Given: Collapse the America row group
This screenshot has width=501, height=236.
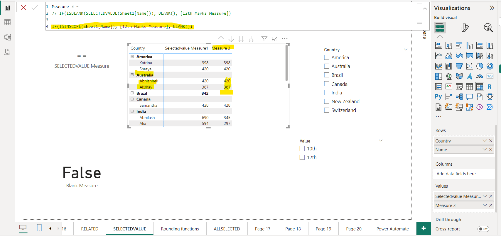Looking at the screenshot, I should point(132,57).
